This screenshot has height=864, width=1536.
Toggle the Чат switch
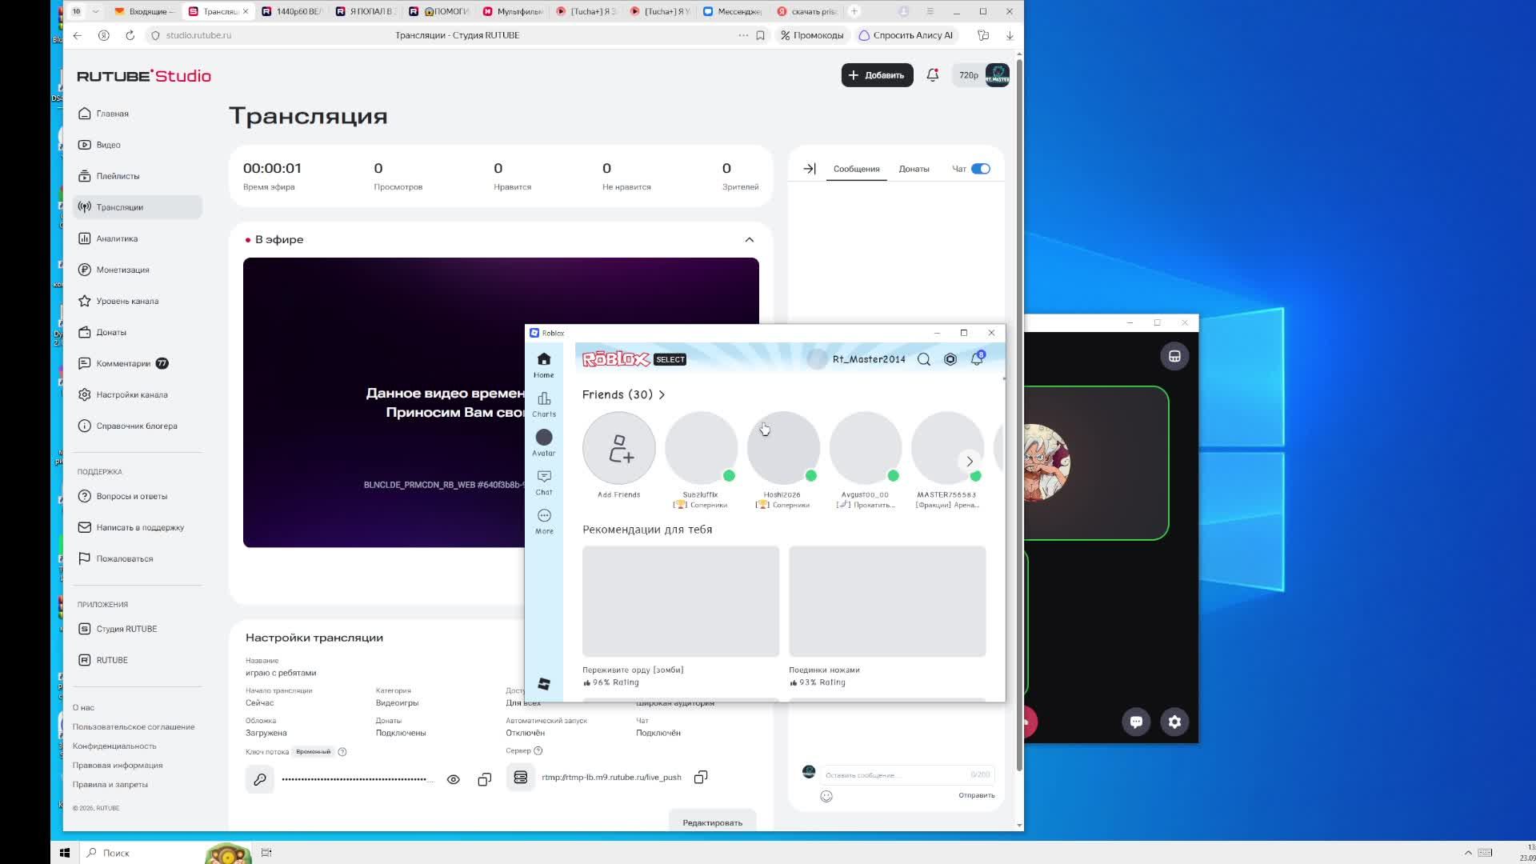coord(981,169)
